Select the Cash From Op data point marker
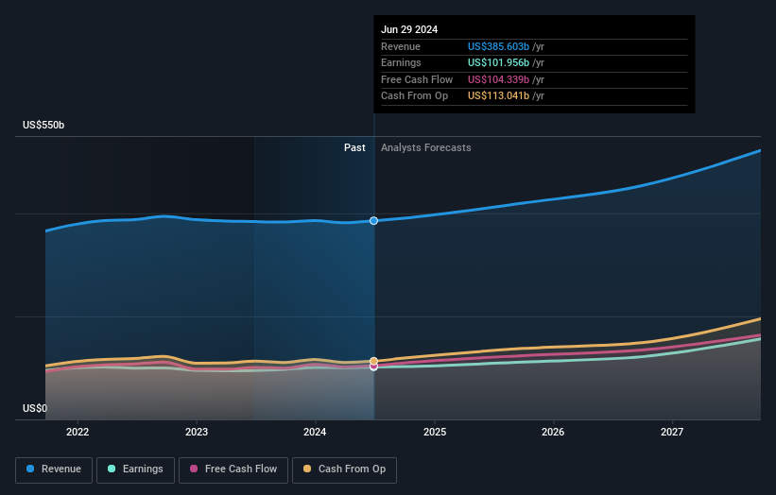The height and width of the screenshot is (495, 776). [373, 362]
